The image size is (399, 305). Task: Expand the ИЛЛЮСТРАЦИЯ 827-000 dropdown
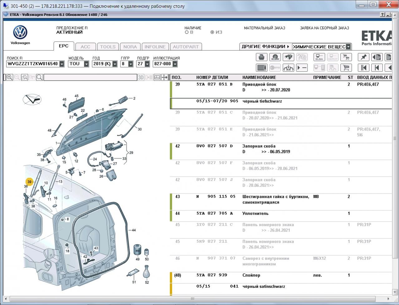[x=175, y=64]
